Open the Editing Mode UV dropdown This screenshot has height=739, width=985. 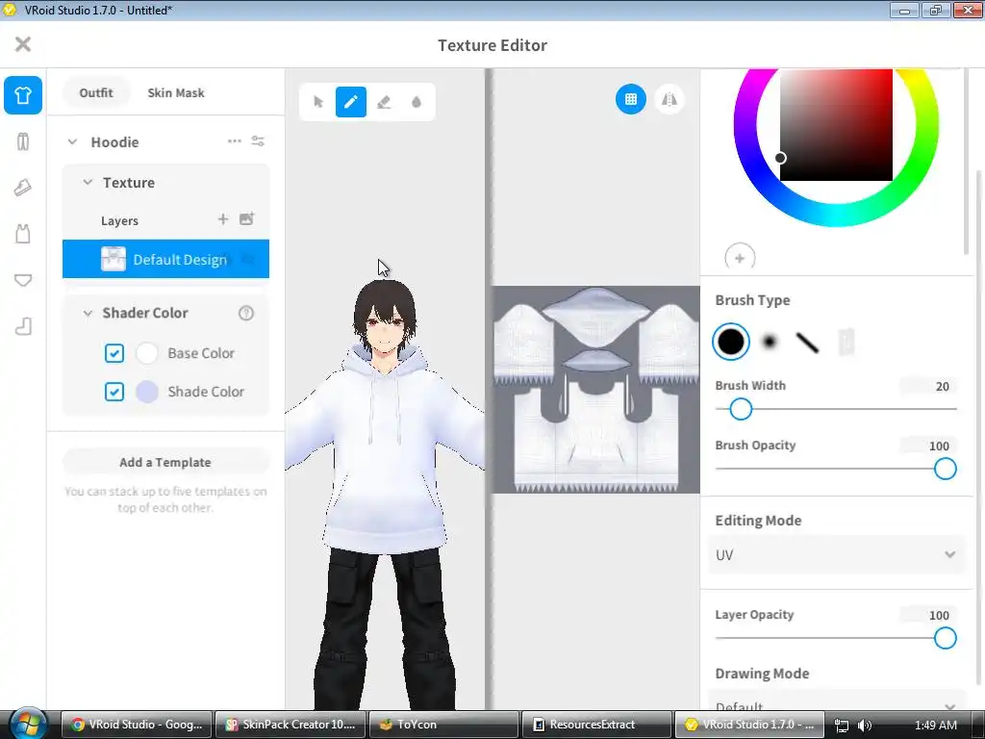tap(836, 555)
